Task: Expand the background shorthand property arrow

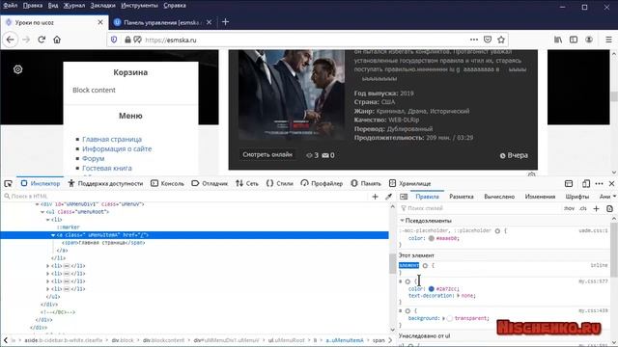Action: click(443, 319)
